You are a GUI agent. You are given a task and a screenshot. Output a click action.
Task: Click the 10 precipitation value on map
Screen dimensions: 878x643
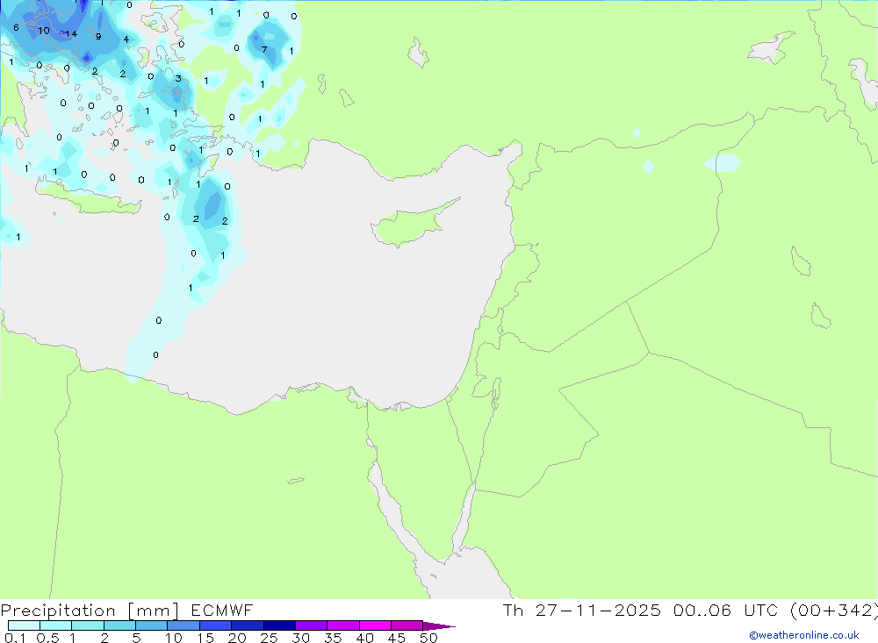pyautogui.click(x=44, y=31)
